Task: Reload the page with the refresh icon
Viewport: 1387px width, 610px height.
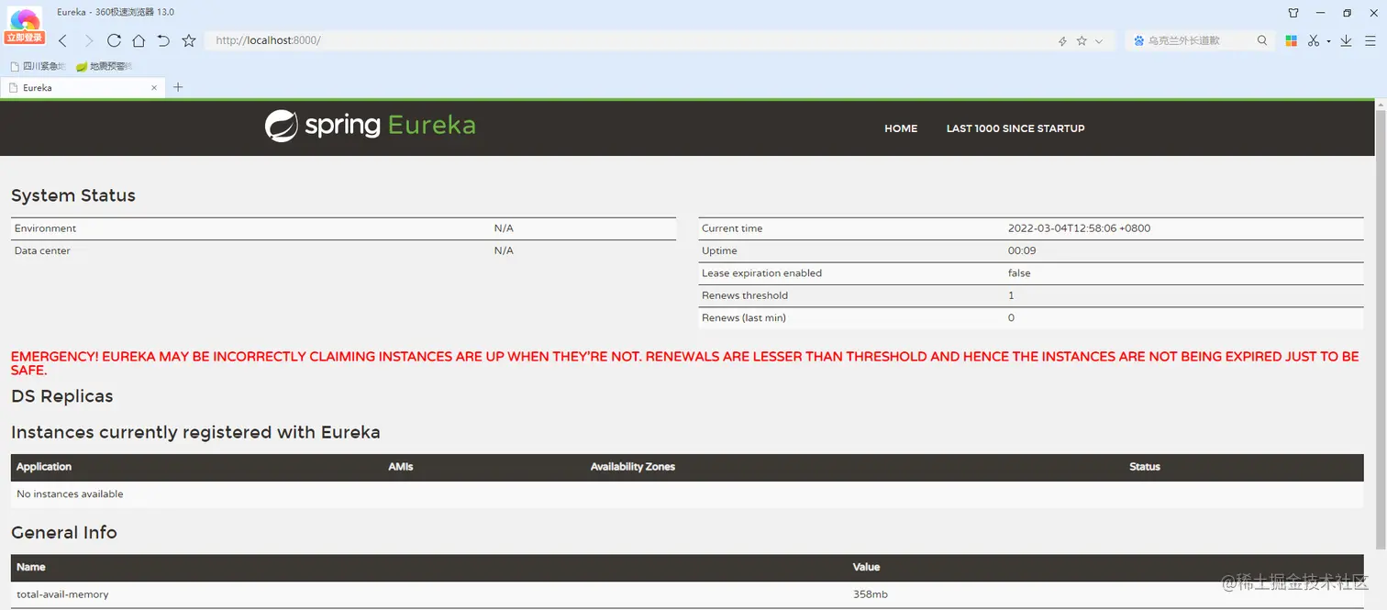Action: point(114,40)
